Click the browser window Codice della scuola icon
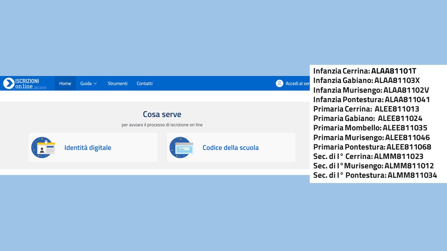This screenshot has height=251, width=447. pos(181,147)
